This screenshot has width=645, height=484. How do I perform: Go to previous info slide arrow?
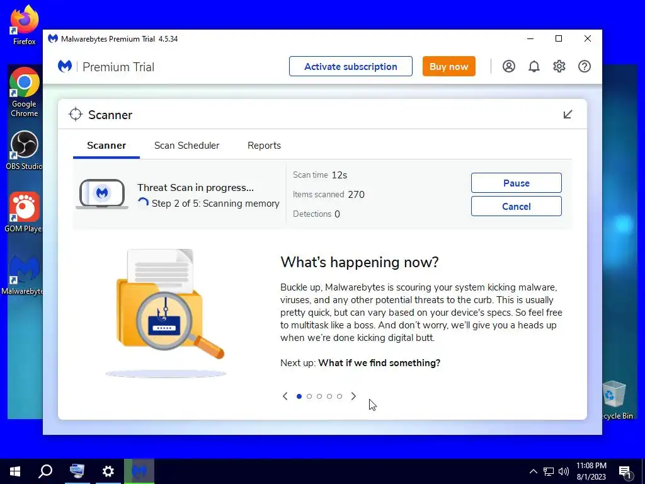point(285,396)
